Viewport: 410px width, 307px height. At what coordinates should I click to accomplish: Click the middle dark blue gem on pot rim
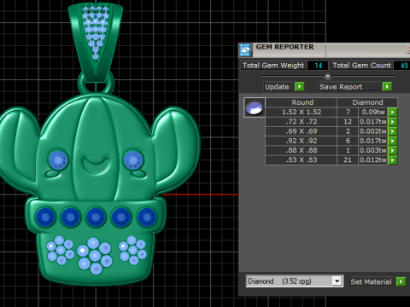96,217
